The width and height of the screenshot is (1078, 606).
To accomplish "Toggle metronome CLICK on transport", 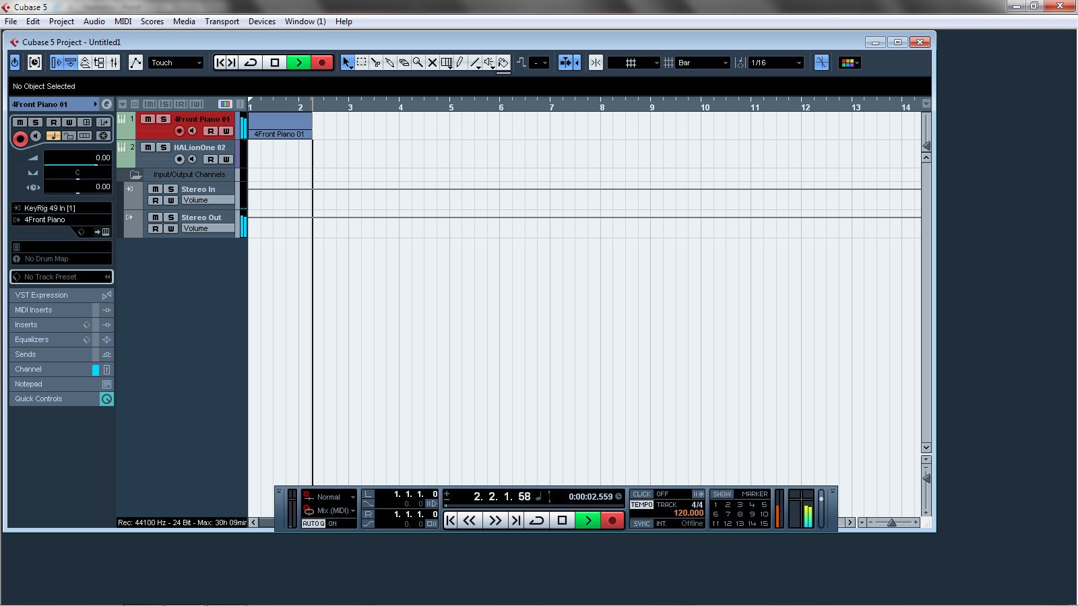I will [x=642, y=494].
